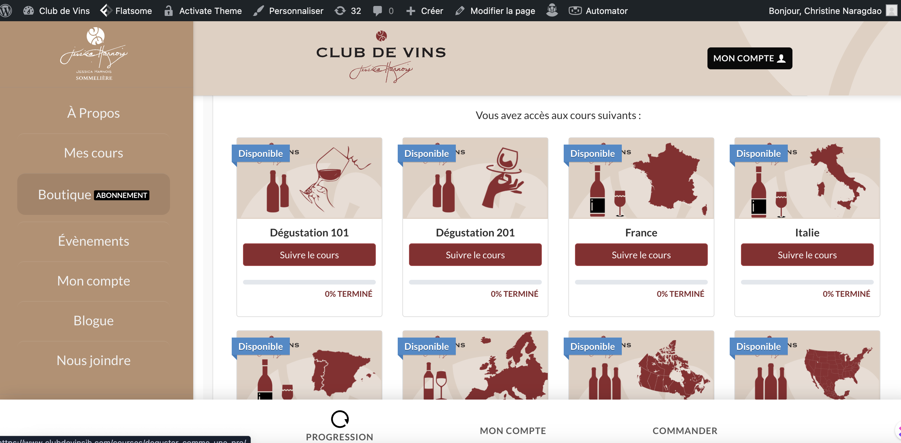Screen dimensions: 901x443
Task: Click the Automator robot icon
Action: click(575, 11)
